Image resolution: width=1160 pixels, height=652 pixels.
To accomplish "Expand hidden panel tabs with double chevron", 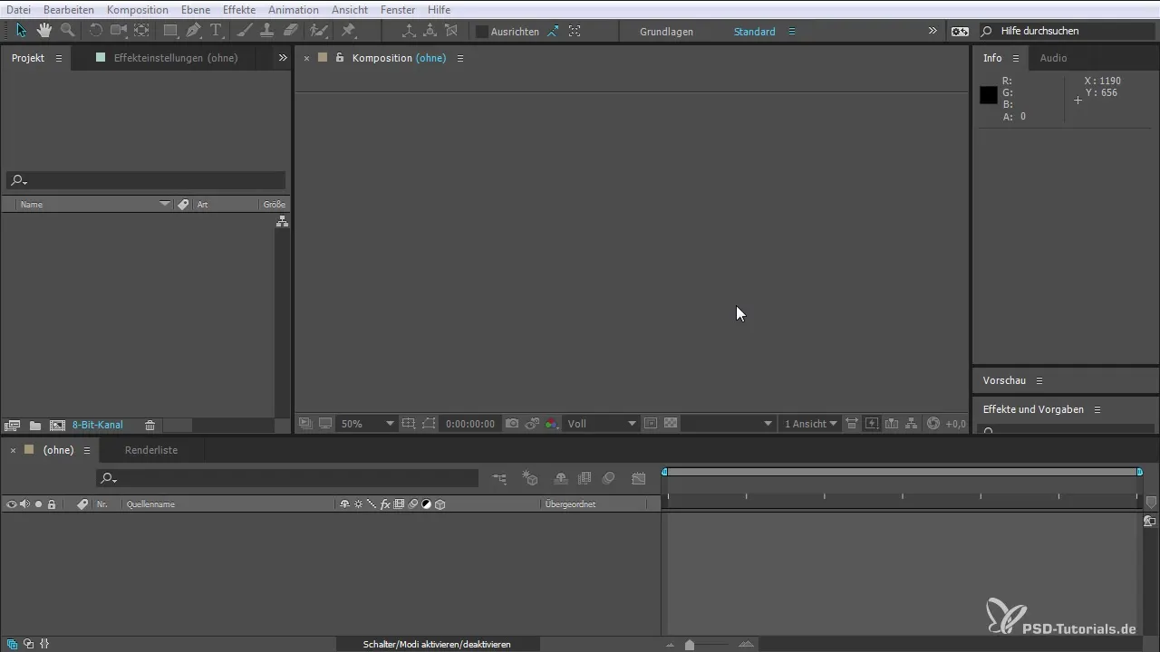I will (x=283, y=58).
